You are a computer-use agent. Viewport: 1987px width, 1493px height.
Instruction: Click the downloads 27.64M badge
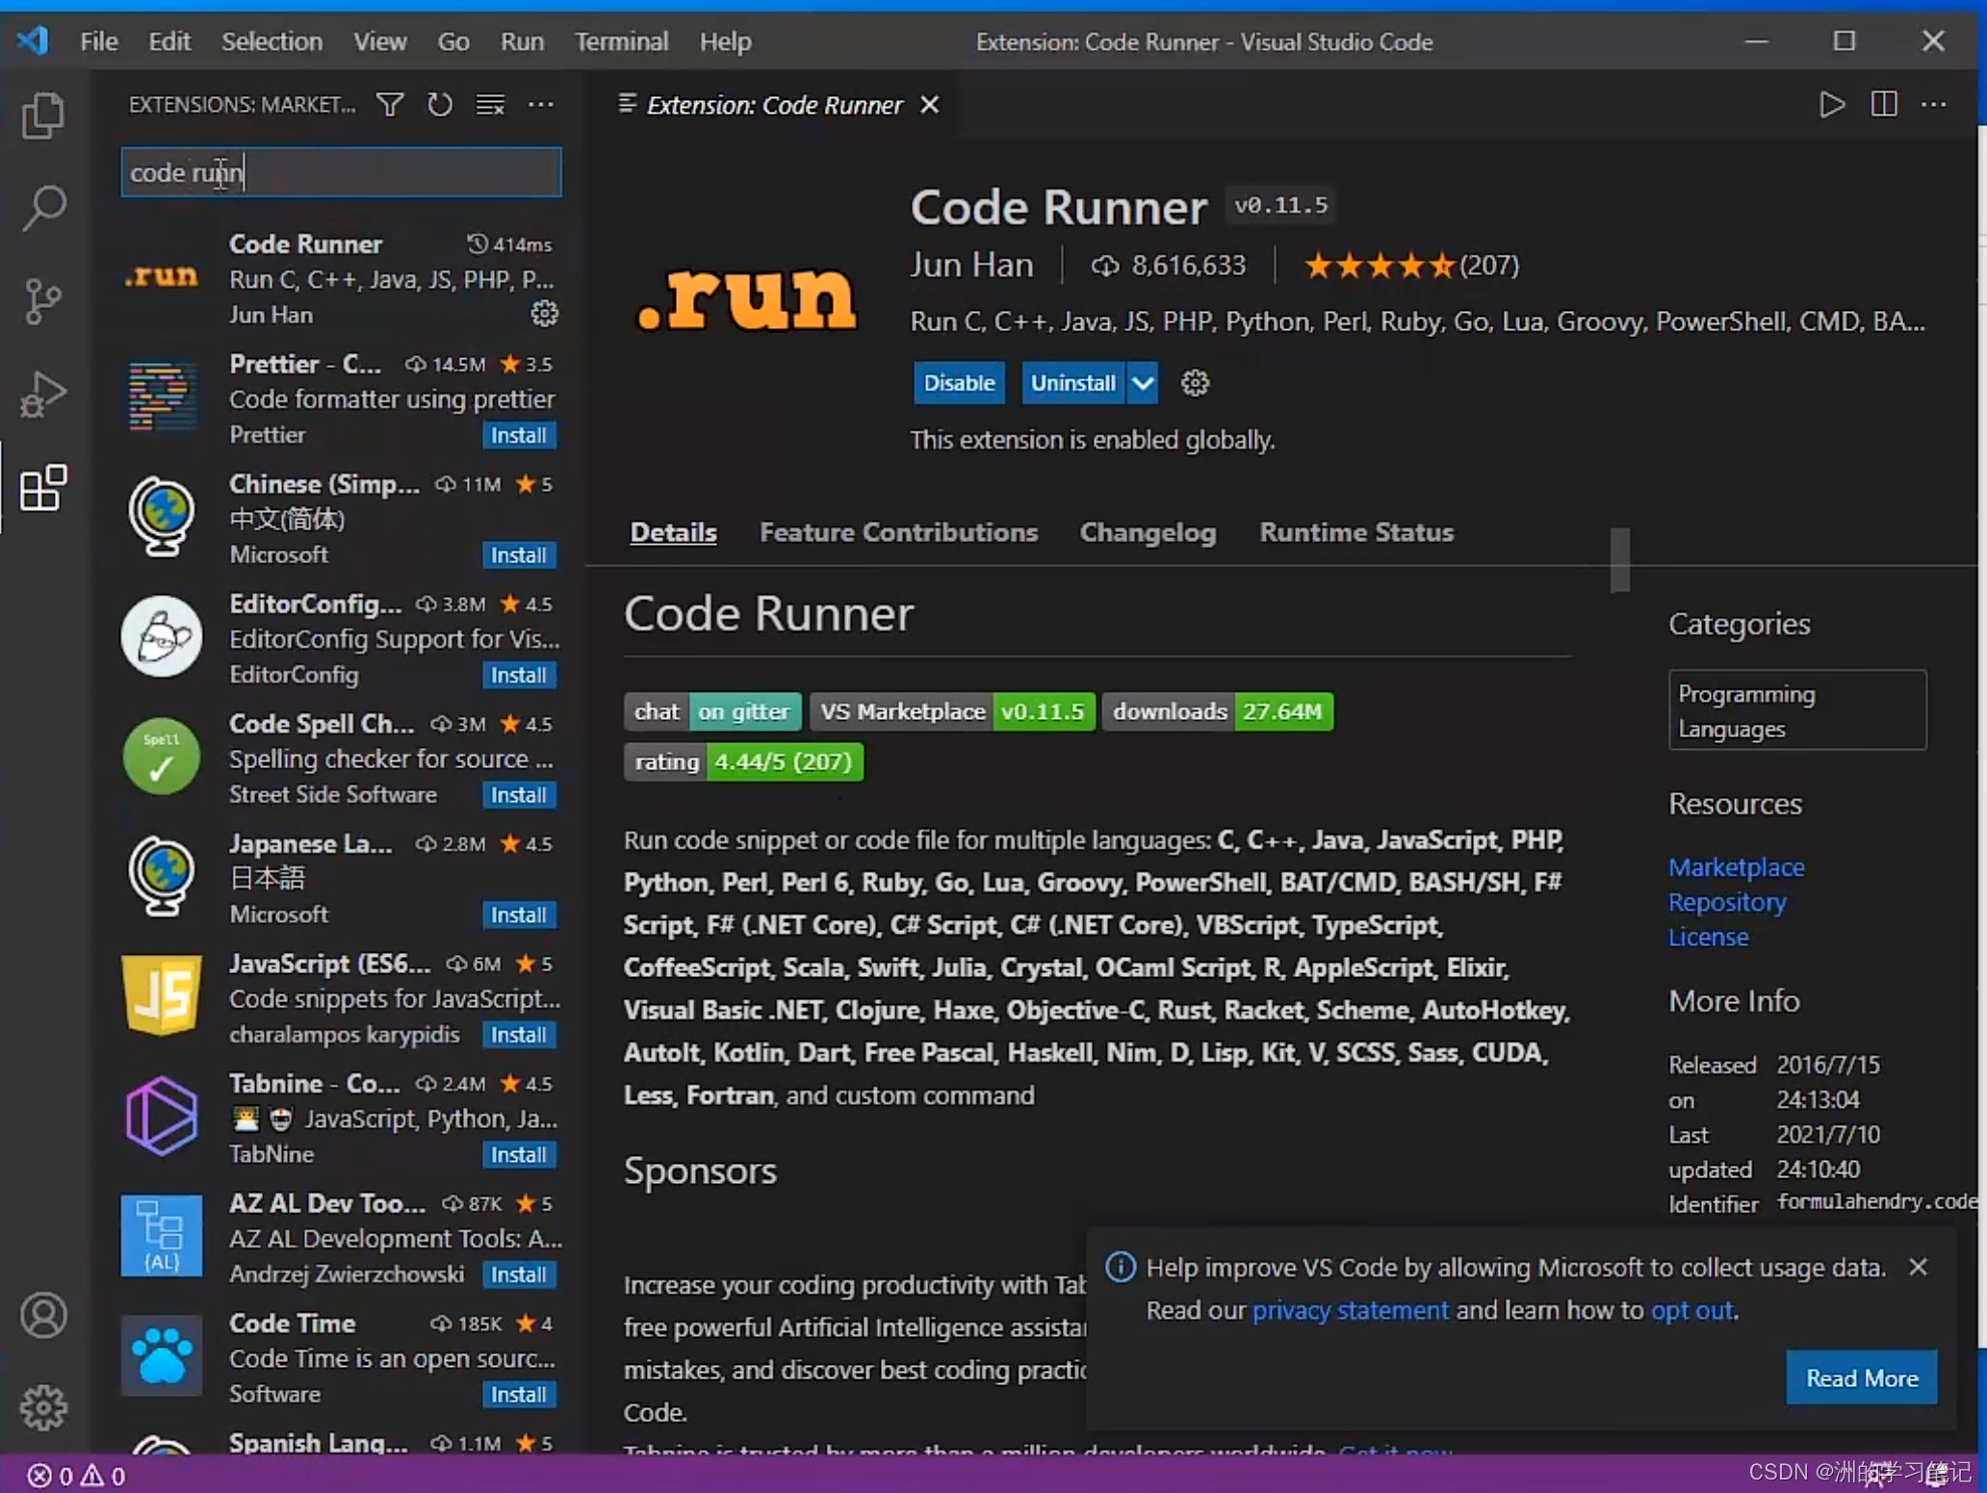pos(1217,711)
